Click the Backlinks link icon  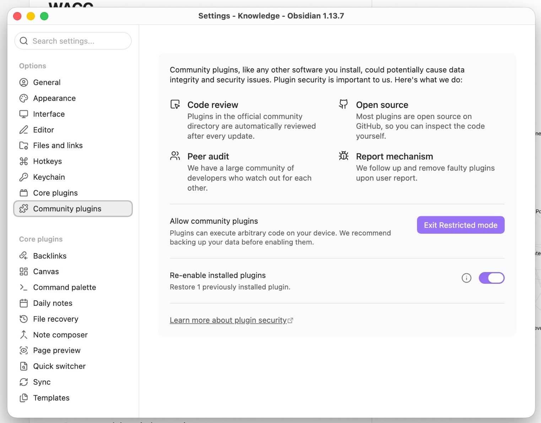pyautogui.click(x=24, y=256)
